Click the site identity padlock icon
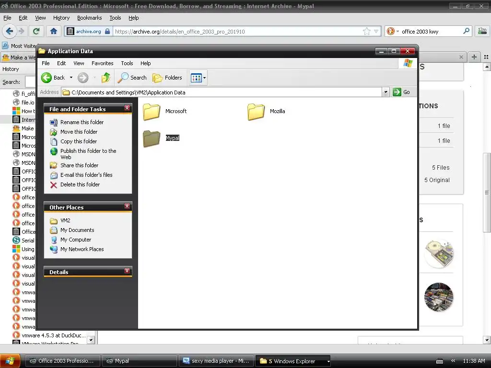Viewport: 491px width, 368px height. tap(107, 31)
